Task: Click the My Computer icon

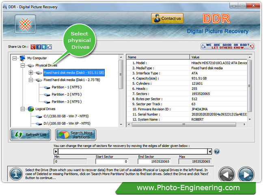Action: coord(22,58)
